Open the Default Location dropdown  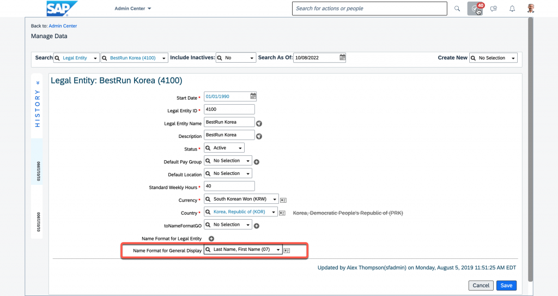pyautogui.click(x=228, y=173)
